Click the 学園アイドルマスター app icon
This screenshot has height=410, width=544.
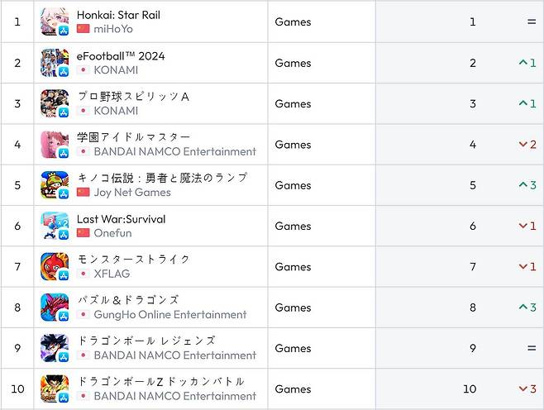point(55,145)
